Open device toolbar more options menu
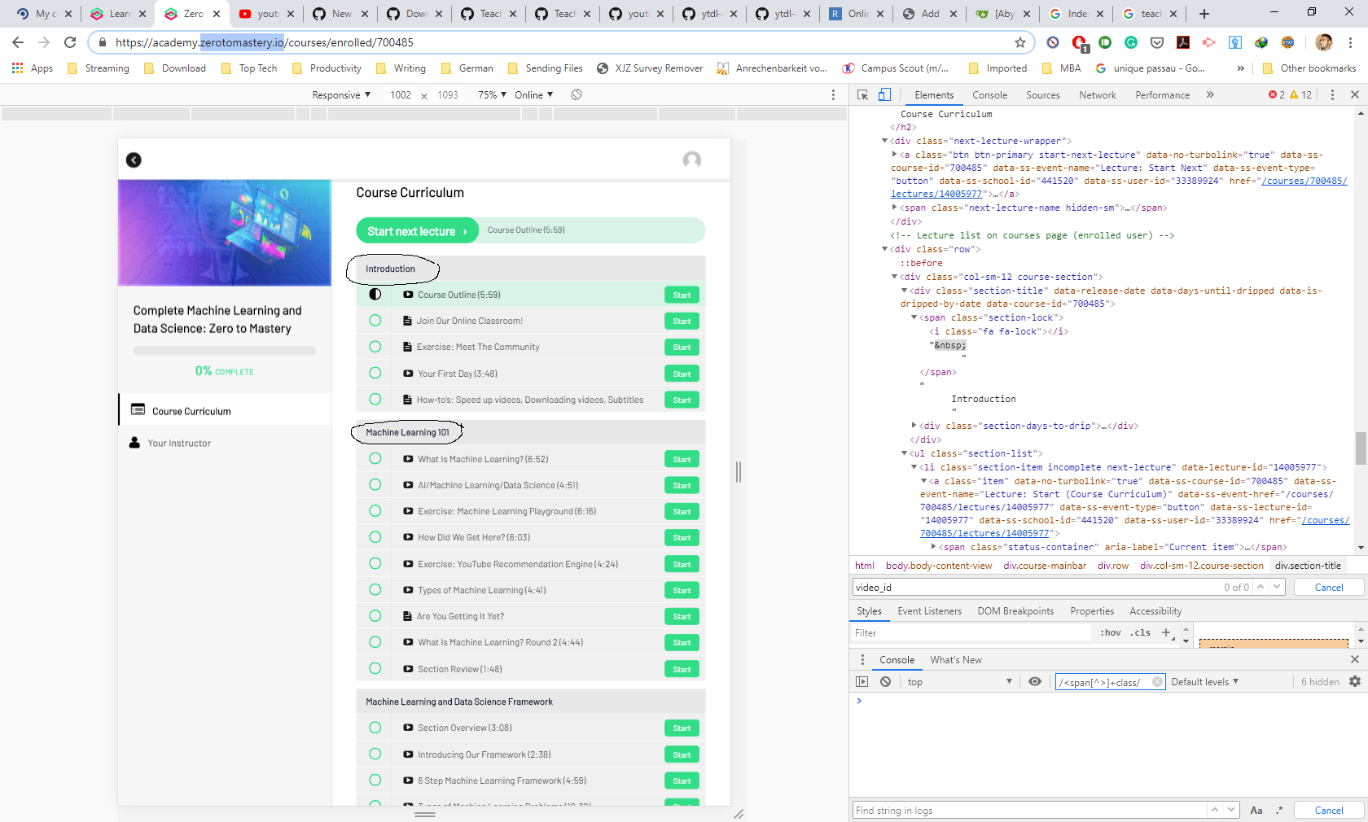 click(x=833, y=95)
